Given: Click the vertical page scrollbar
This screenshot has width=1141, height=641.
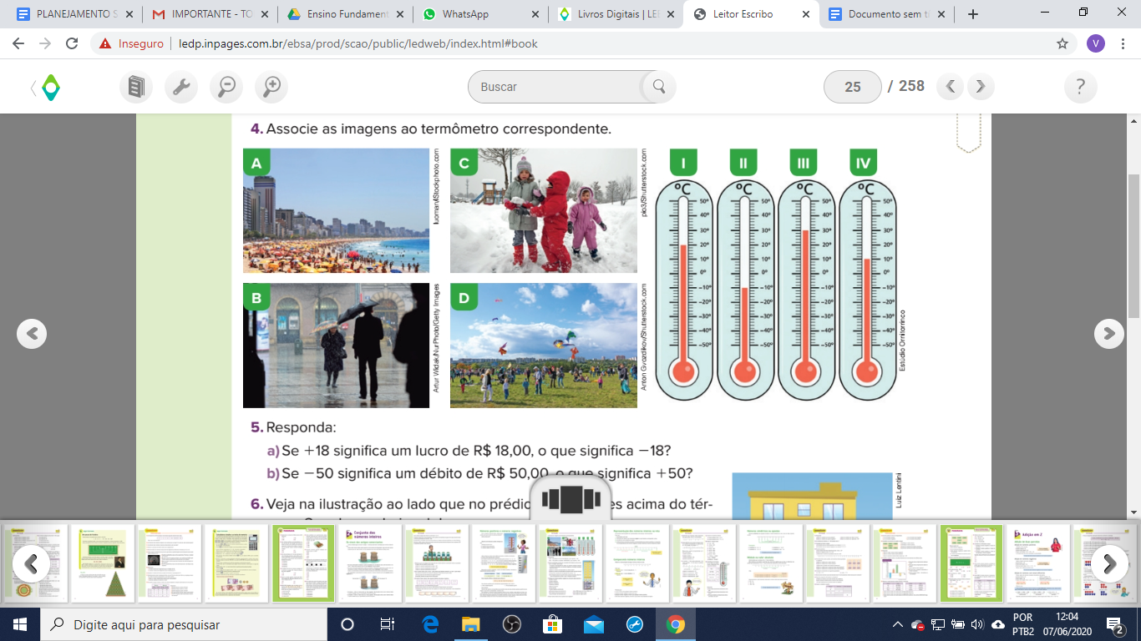Looking at the screenshot, I should [1133, 245].
